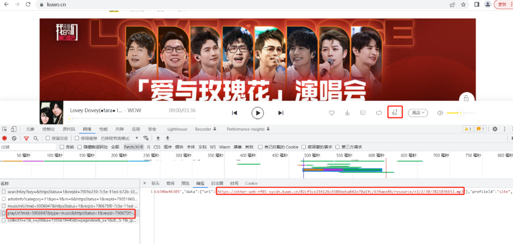Viewport: 513px width, 244px height.
Task: Go back in the browser
Action: point(7,5)
